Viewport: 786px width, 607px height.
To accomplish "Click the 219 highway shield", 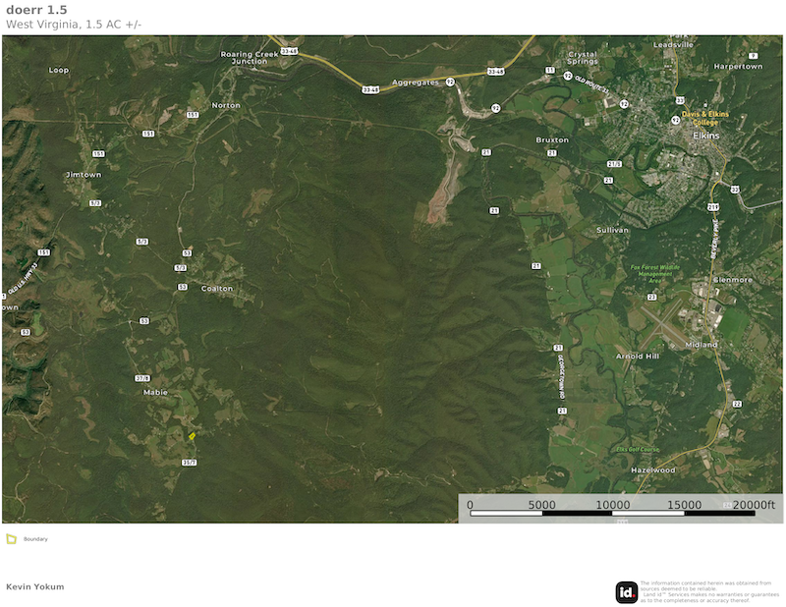I will coord(713,207).
